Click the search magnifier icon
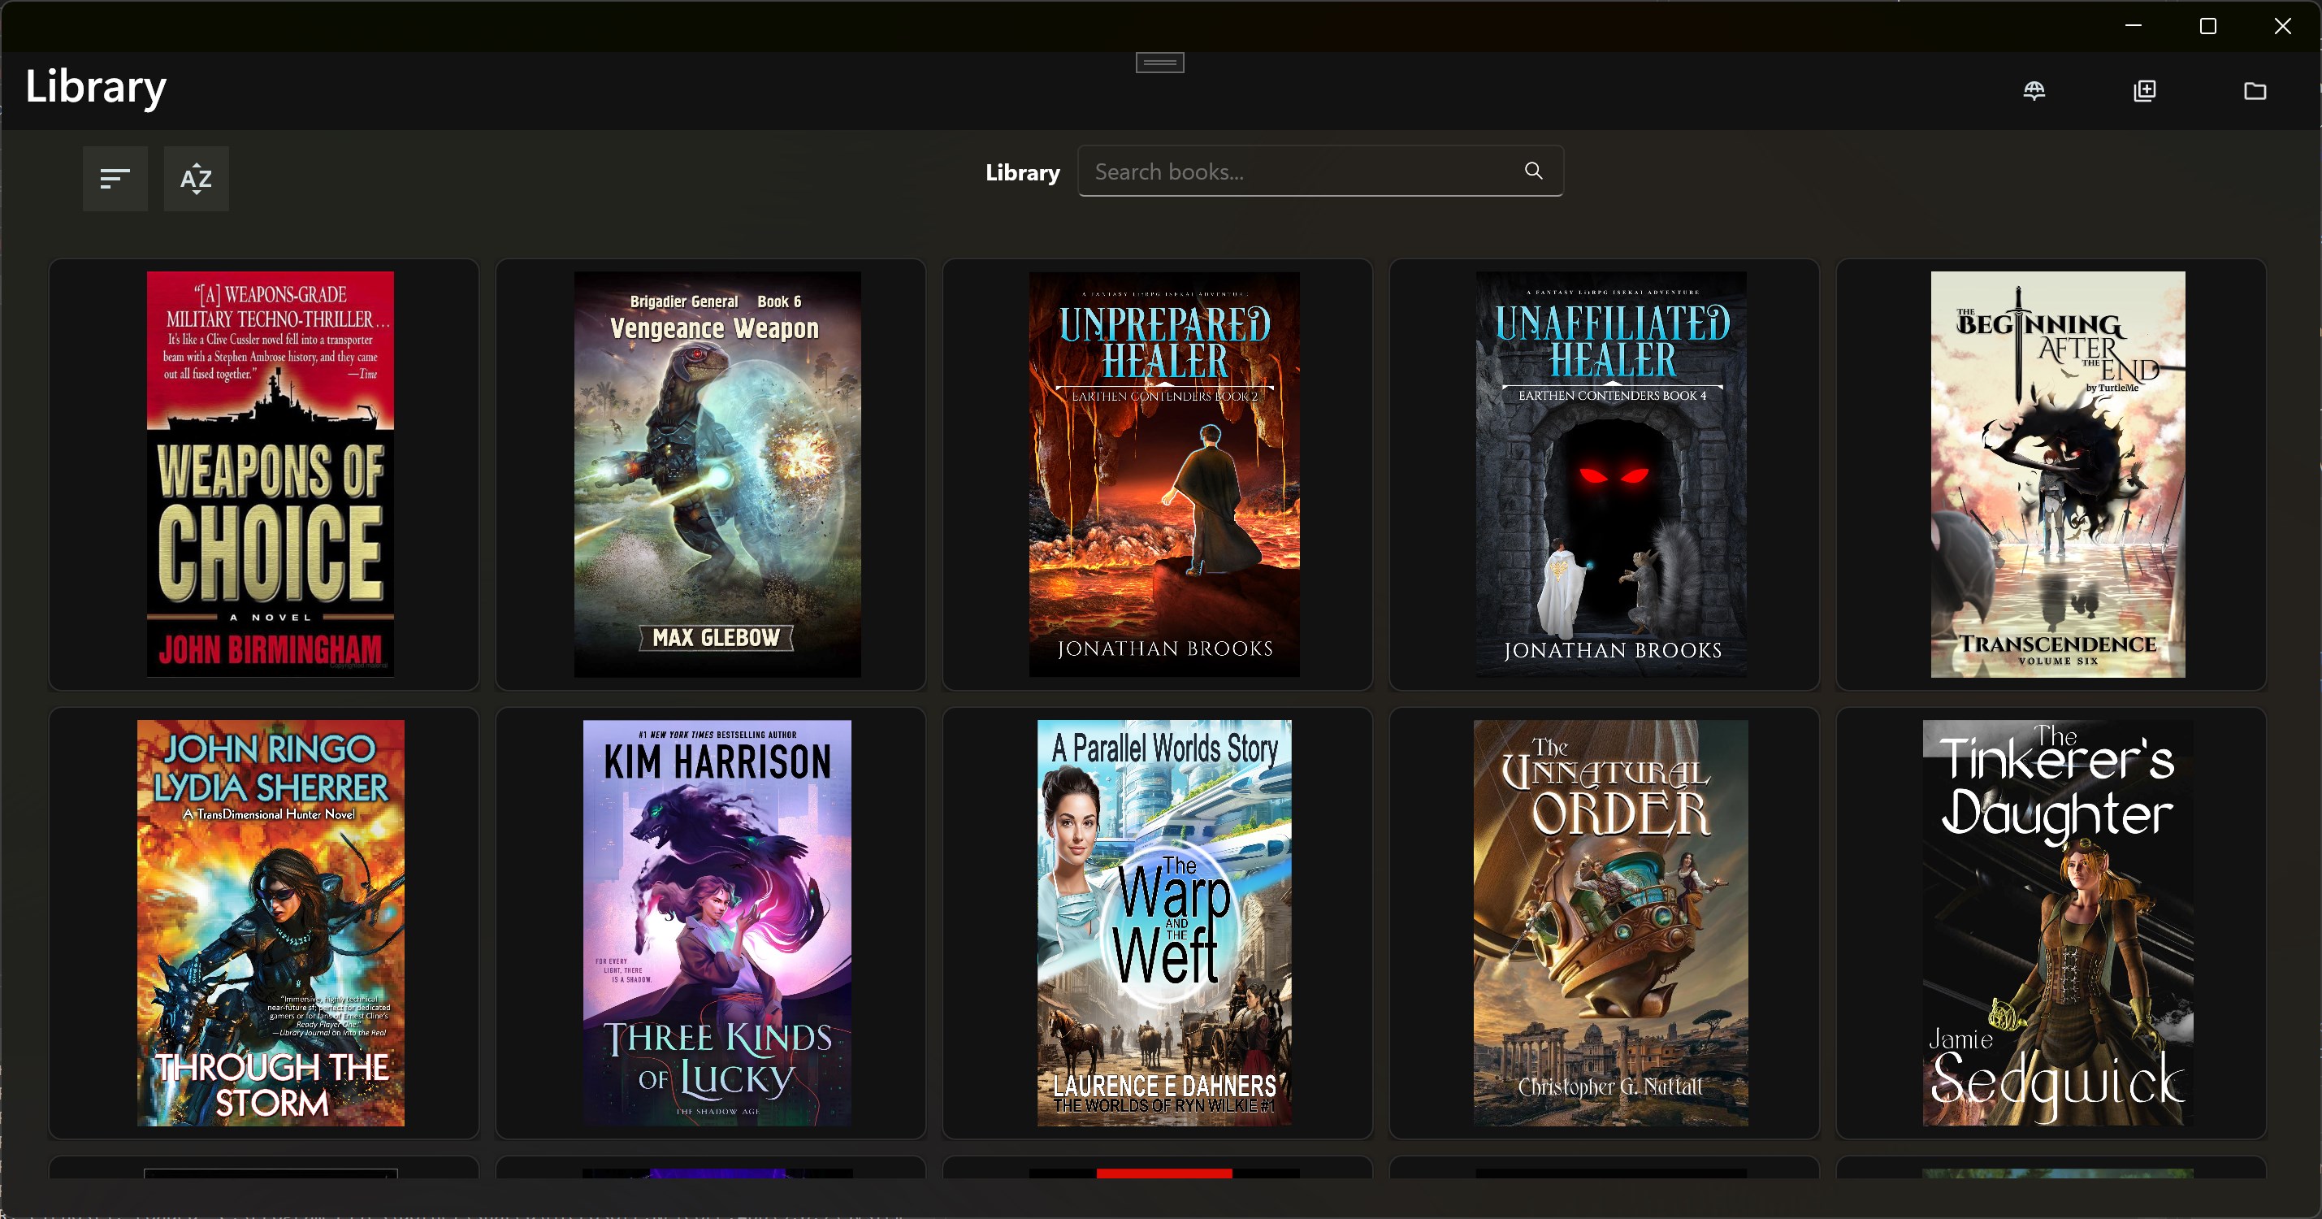 click(1534, 171)
